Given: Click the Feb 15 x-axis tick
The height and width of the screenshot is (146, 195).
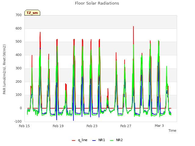Looking at the screenshot, I should click(x=24, y=126).
